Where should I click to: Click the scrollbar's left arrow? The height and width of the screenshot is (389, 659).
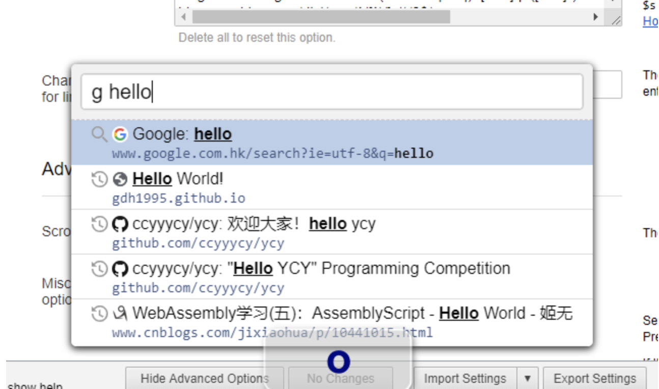coord(183,17)
